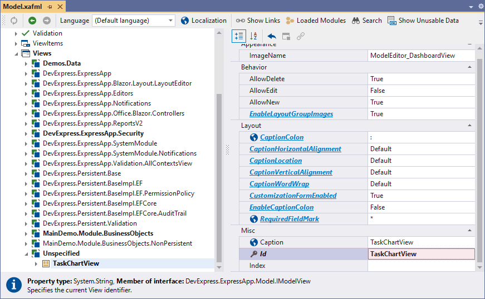Select DevExpress.ExpressApp.ReportsV2 tree item

92,123
